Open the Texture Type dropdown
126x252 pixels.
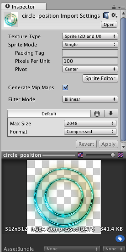click(90, 36)
